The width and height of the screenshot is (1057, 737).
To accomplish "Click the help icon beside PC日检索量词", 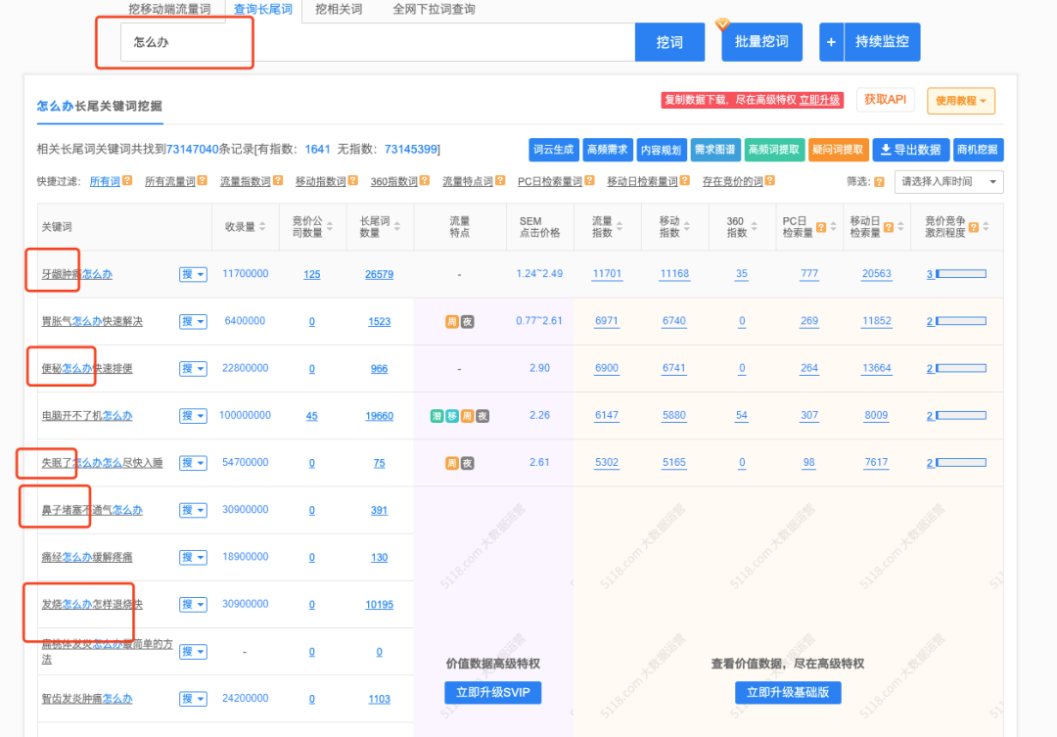I will pos(590,181).
